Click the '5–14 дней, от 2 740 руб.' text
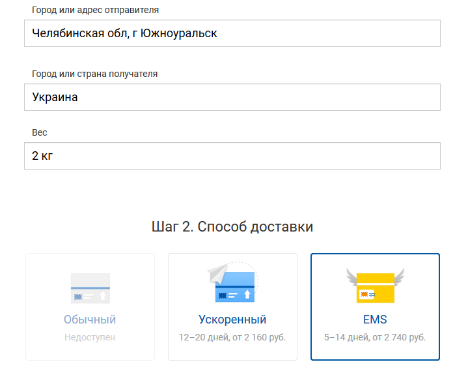 click(x=375, y=337)
